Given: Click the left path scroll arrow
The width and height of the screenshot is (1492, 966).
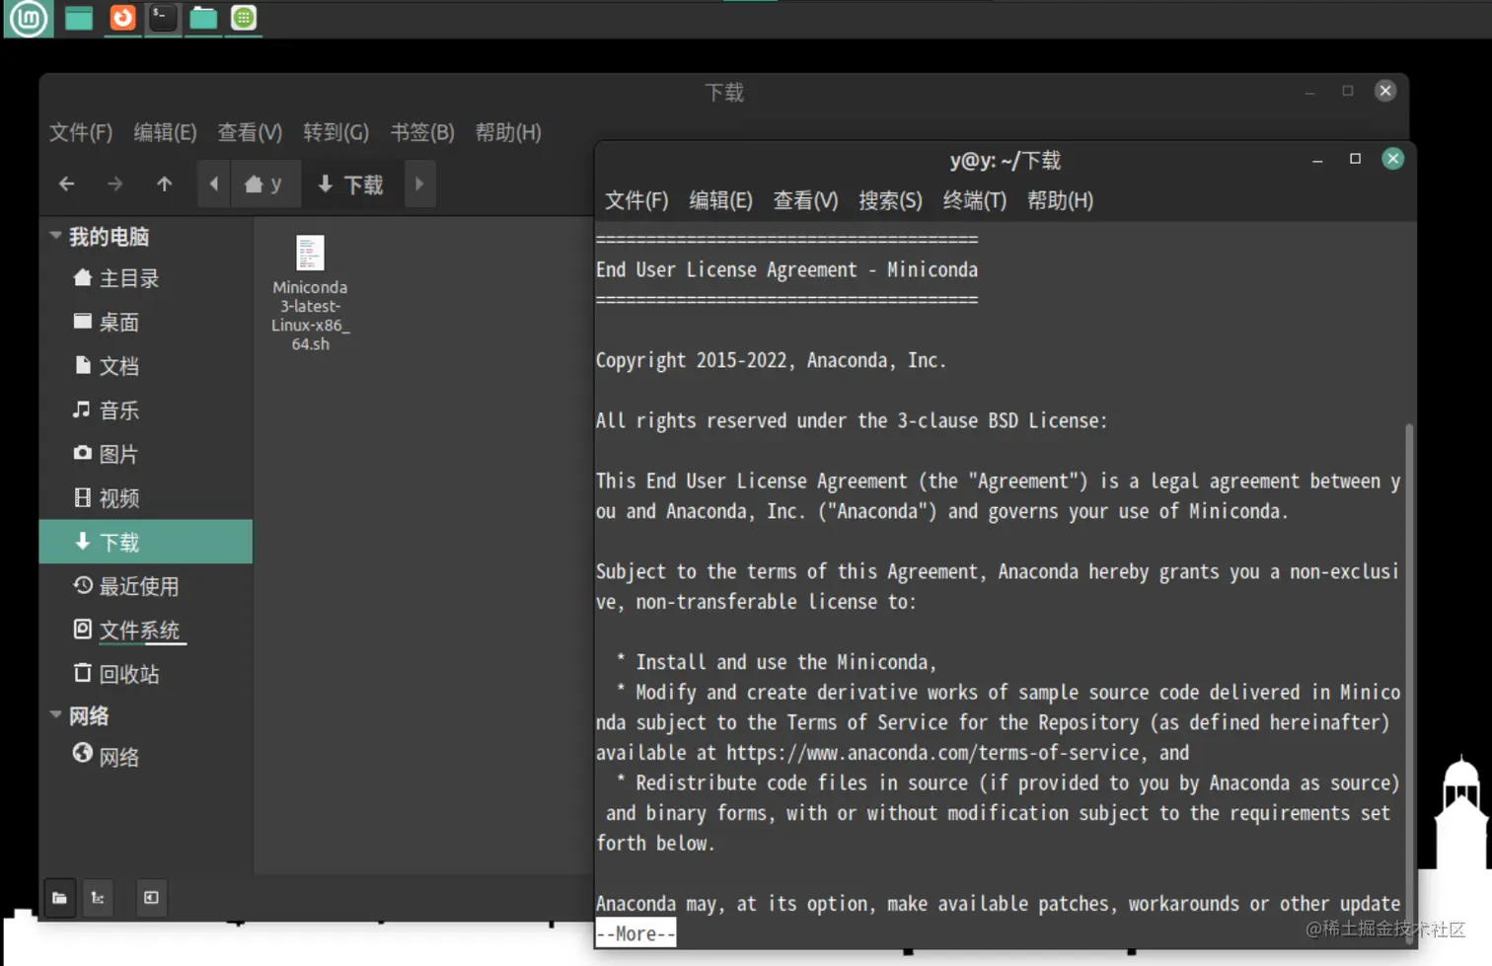Looking at the screenshot, I should tap(213, 184).
